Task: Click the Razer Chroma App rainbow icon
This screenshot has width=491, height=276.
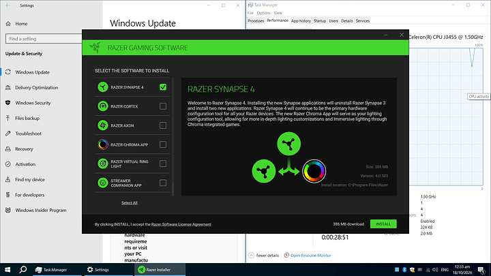Action: point(103,144)
